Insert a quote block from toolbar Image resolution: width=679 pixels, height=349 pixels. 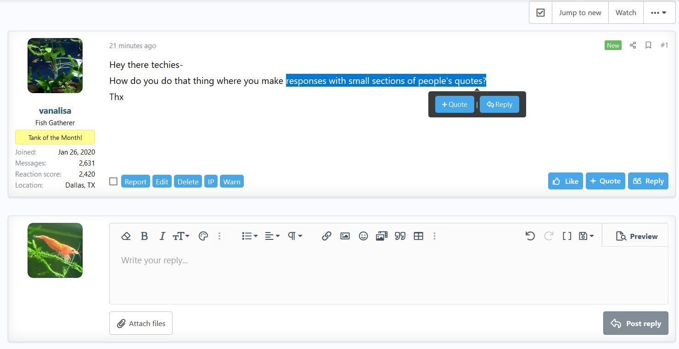point(400,236)
